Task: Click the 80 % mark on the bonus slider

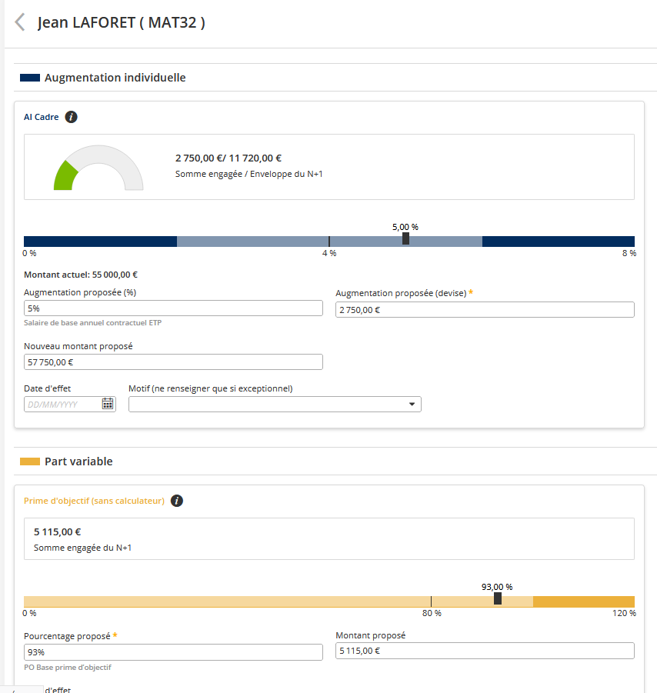Action: point(431,601)
